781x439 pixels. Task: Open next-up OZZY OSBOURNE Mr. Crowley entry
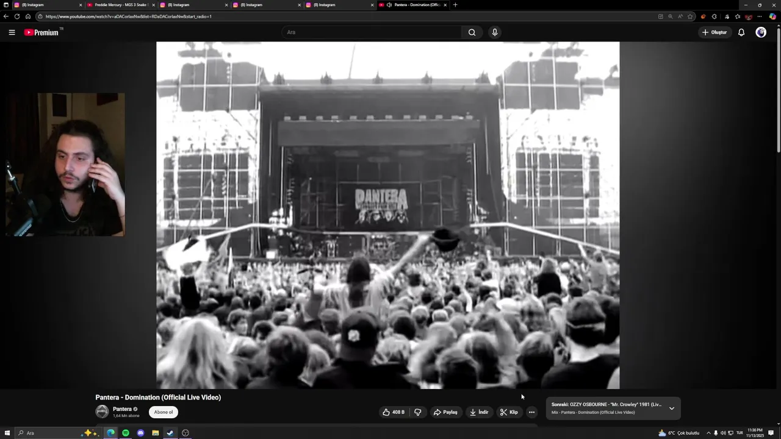coord(606,404)
